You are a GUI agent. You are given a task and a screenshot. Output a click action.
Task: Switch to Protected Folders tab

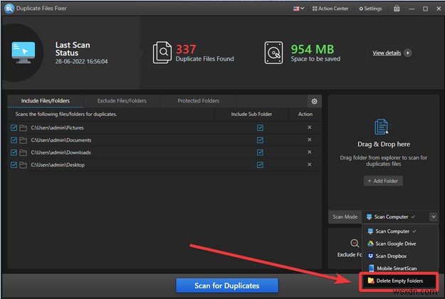(x=199, y=100)
